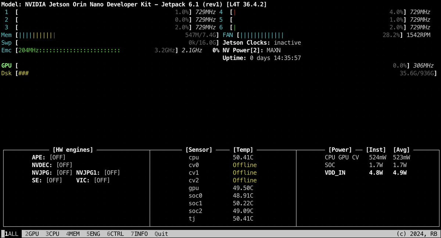
Task: Click the [HW engines] panel header
Action: 73,150
